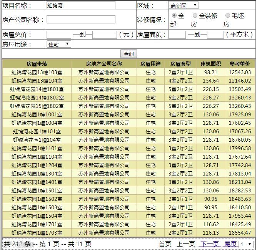257x250 pixels.
Task: Click area value 134.64
Action: point(210,81)
